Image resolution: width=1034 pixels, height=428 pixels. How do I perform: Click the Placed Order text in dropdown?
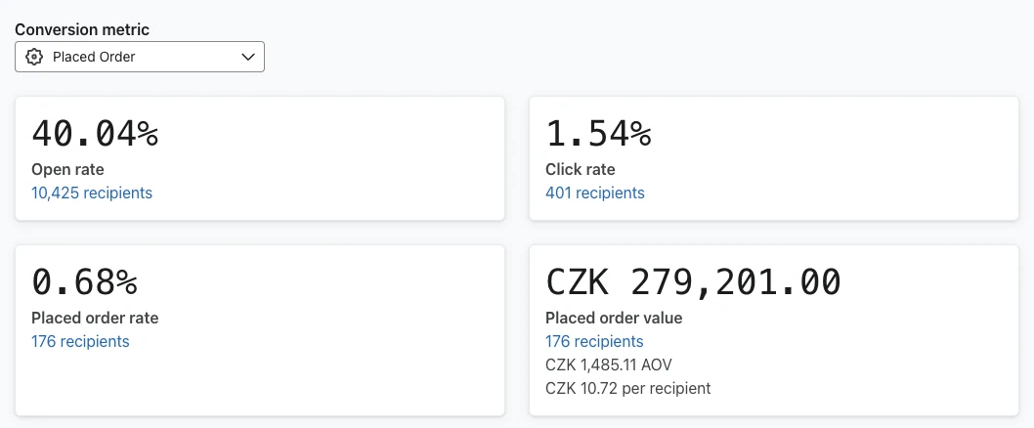pyautogui.click(x=94, y=57)
